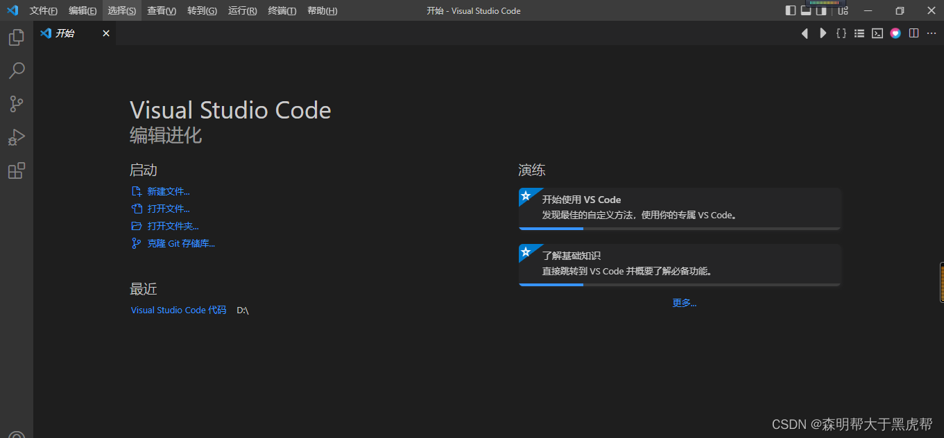Open the Extensions view
Screen dimensions: 944x438
pyautogui.click(x=17, y=170)
